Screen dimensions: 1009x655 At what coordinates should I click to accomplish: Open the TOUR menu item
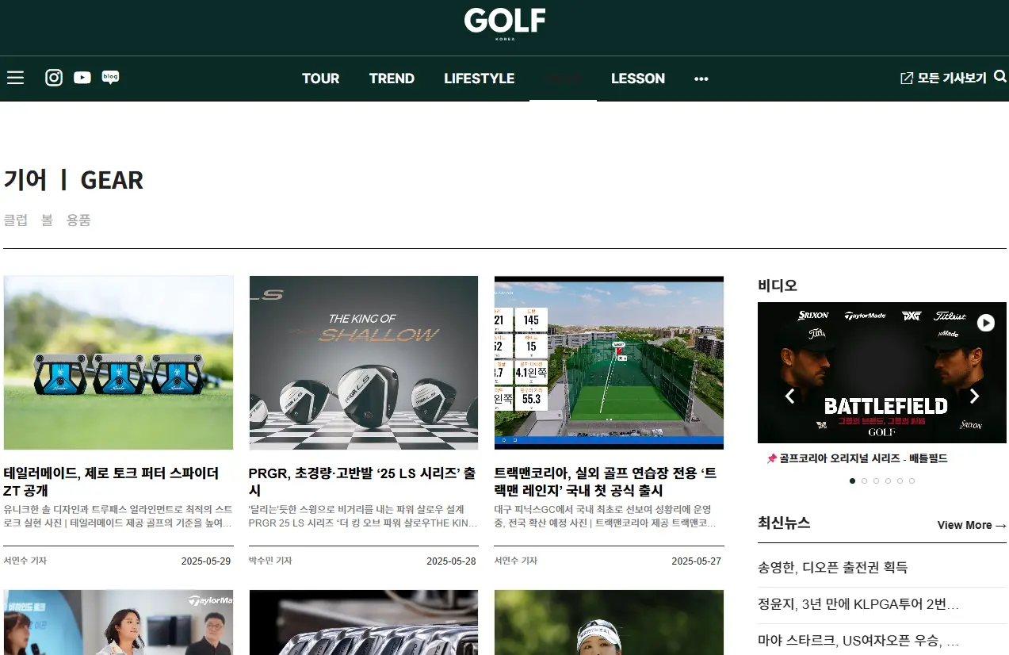[320, 79]
